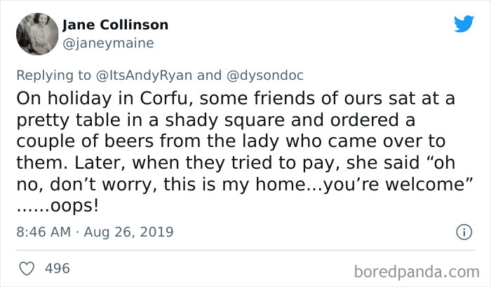Click the 496 likes count
491x287 pixels.
tap(58, 268)
